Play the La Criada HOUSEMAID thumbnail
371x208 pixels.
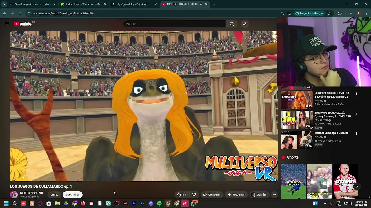[297, 120]
